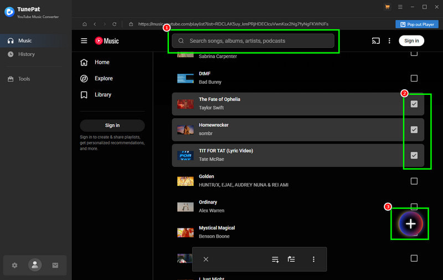Open the cast to device icon

376,40
